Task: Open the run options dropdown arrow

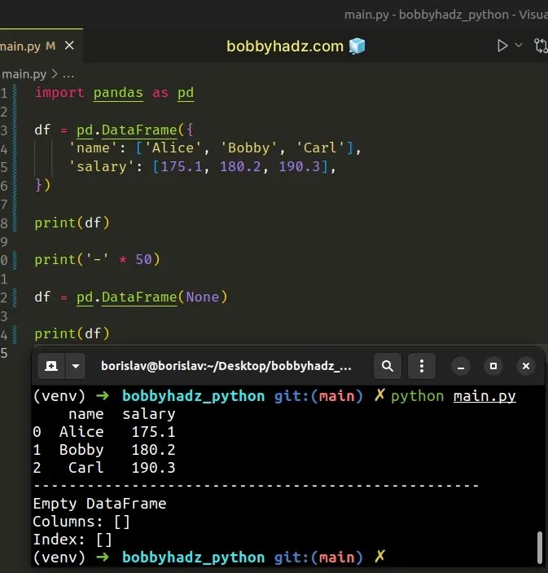Action: (519, 45)
